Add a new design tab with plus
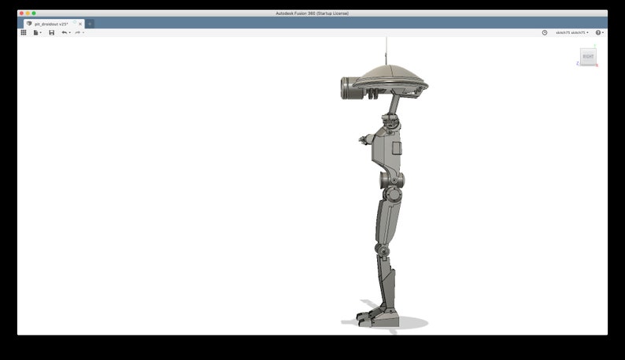 (x=90, y=24)
